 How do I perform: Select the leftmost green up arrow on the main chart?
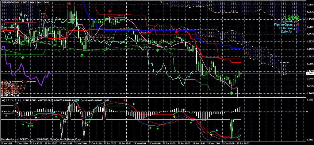[x=23, y=57]
